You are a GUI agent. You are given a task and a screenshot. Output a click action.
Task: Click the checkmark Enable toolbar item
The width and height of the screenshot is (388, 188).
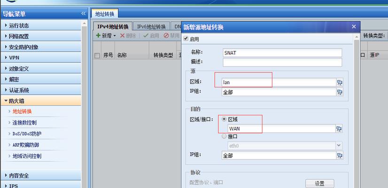pos(151,35)
